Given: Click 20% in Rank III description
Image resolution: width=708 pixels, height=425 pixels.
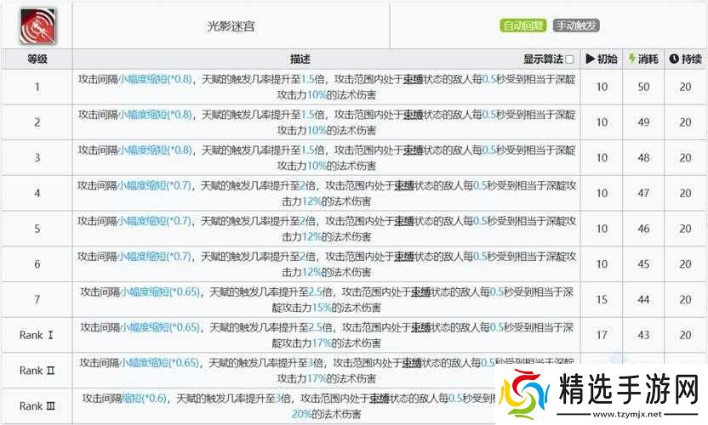Looking at the screenshot, I should coord(302,414).
